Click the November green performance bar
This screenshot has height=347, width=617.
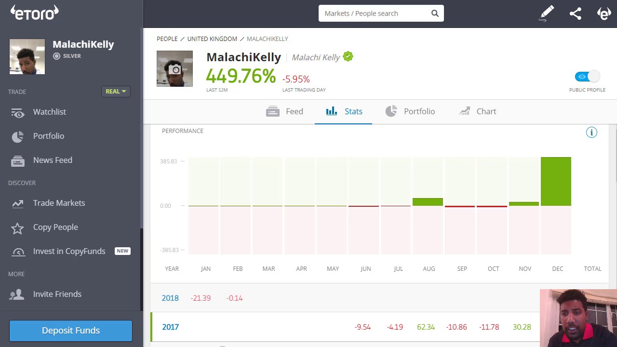pyautogui.click(x=524, y=204)
